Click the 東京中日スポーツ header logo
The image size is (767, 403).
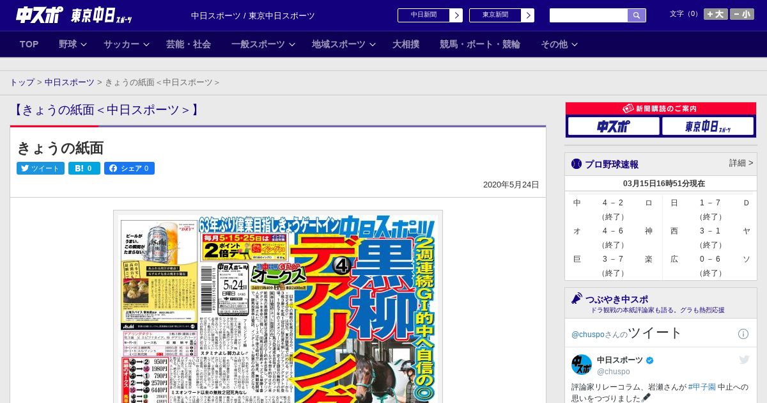(102, 16)
